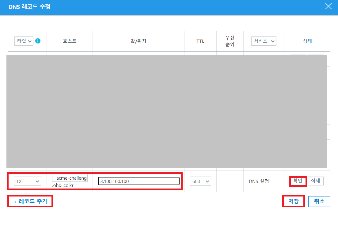This screenshot has width=338, height=225.
Task: Open the 서비스 header dropdown
Action: (264, 41)
